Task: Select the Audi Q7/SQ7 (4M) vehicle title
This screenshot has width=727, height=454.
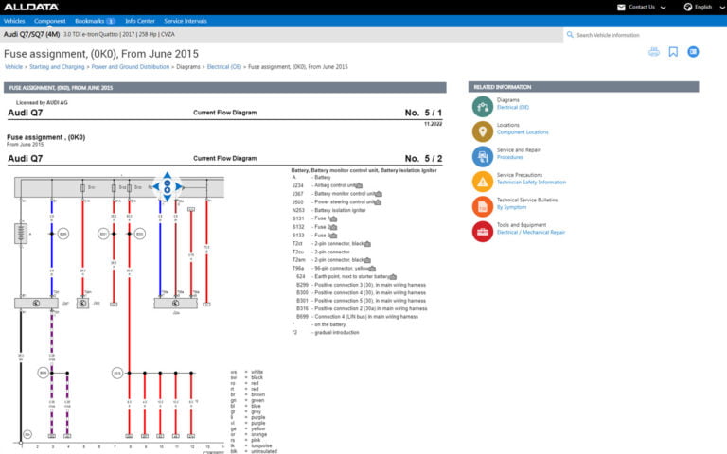Action: tap(31, 34)
